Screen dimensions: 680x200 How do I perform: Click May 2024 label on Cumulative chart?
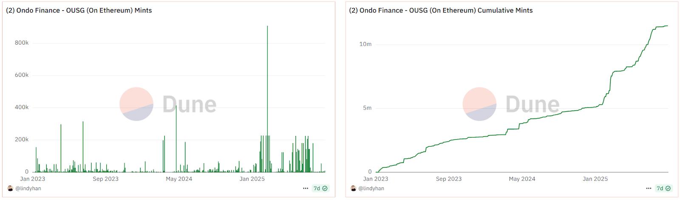click(522, 179)
